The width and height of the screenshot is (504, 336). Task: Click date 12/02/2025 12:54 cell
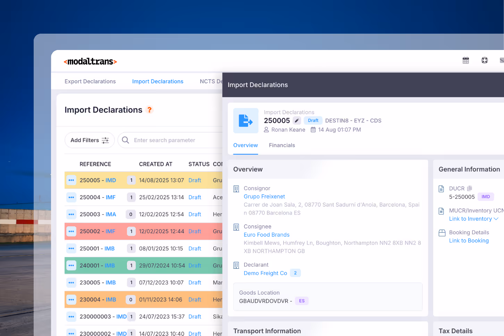pos(161,214)
